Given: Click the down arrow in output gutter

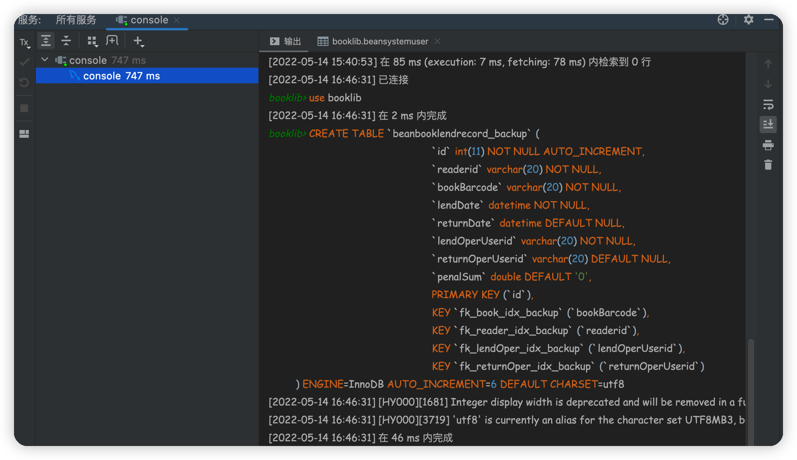Looking at the screenshot, I should coord(768,84).
